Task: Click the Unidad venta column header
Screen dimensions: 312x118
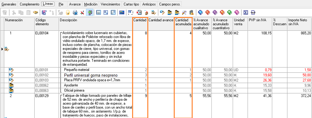Action: coord(241,24)
